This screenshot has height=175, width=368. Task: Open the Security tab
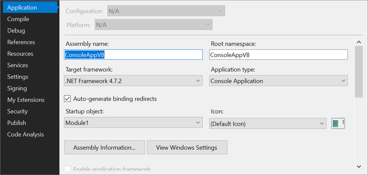pos(17,111)
